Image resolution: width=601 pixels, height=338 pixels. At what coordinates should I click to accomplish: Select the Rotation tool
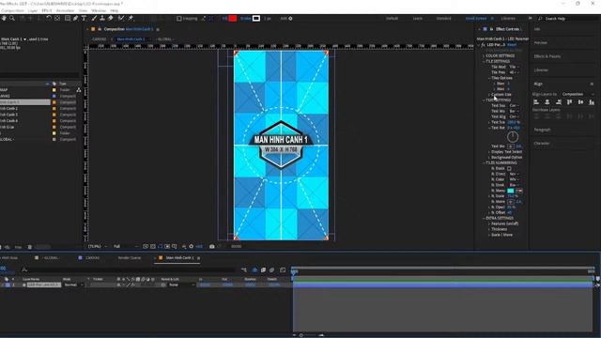click(49, 18)
